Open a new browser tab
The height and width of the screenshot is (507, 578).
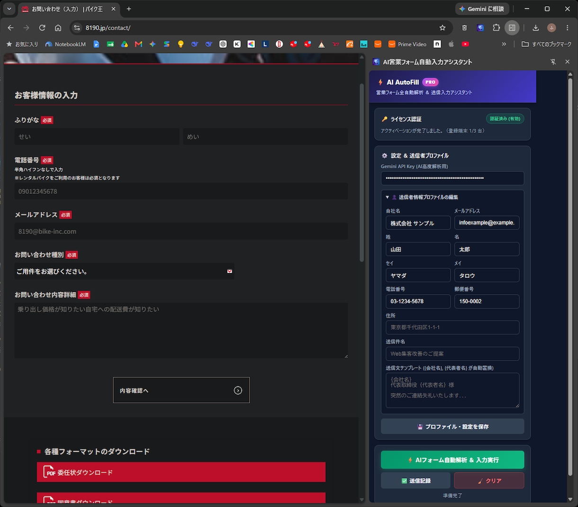(x=129, y=9)
